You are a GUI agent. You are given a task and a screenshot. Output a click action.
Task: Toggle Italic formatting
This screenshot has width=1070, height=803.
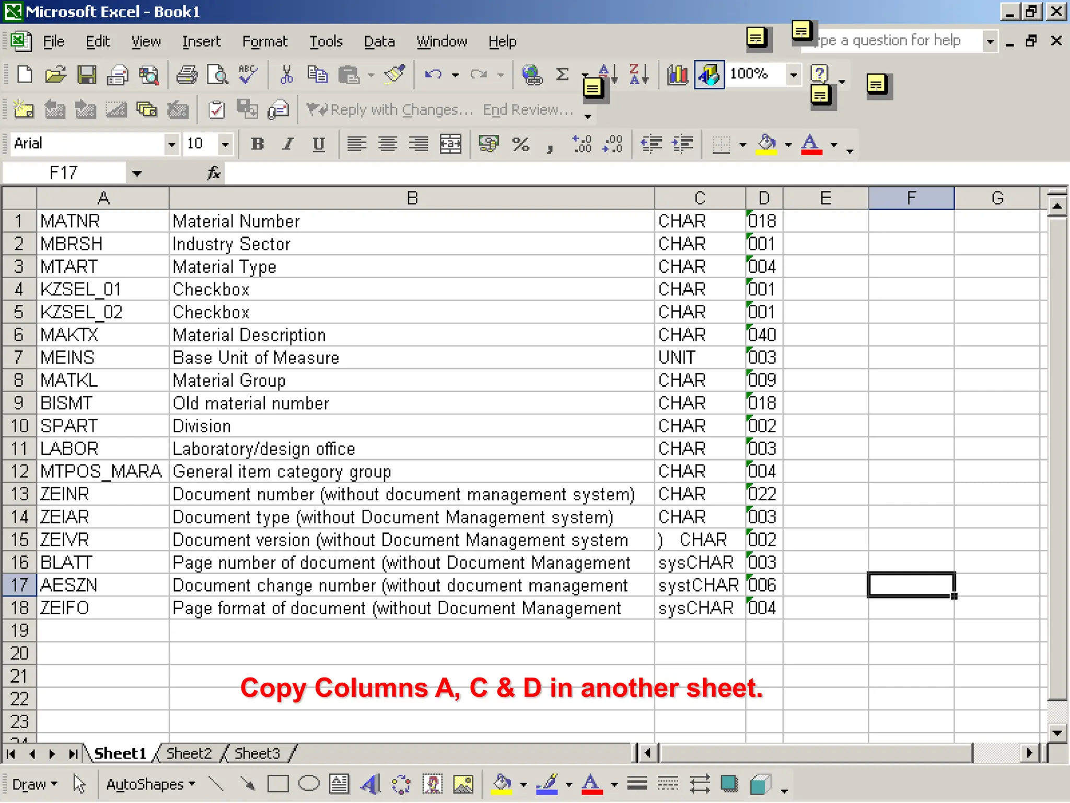point(288,144)
